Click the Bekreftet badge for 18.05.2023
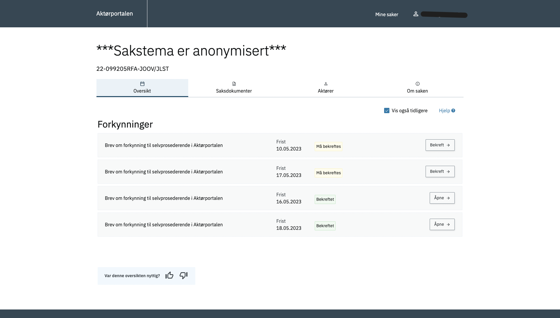Viewport: 560px width, 318px height. pyautogui.click(x=325, y=226)
